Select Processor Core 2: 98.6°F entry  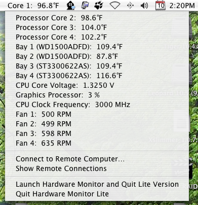[x=97, y=18]
